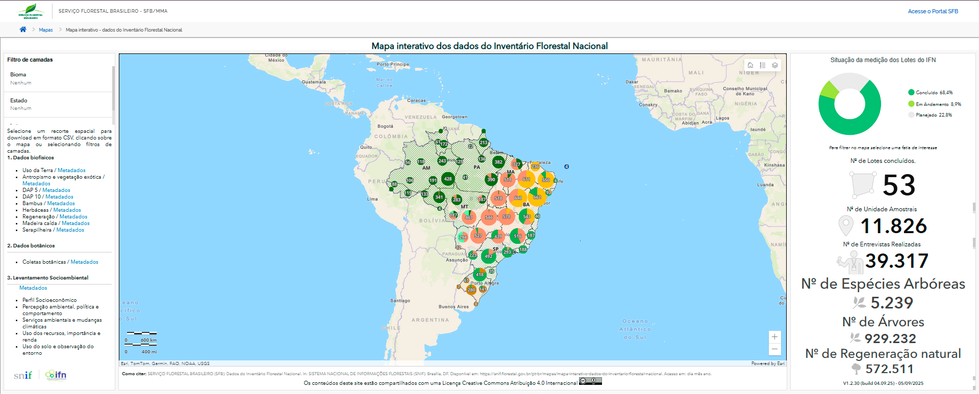Click the Serviço Florestal Brasileiro logo

[31, 11]
